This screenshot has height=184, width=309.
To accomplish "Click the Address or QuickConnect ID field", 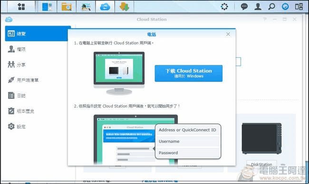I will pos(187,130).
